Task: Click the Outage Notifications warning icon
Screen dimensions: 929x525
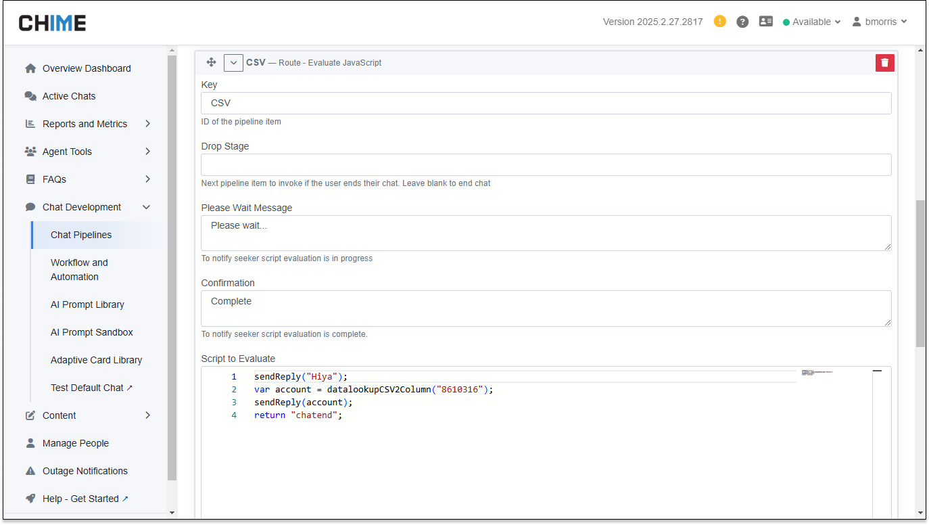Action: [30, 471]
